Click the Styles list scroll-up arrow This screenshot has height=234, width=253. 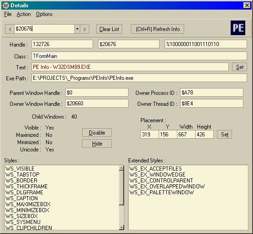click(x=121, y=168)
